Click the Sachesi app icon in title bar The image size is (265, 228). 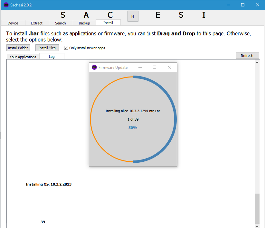point(6,5)
